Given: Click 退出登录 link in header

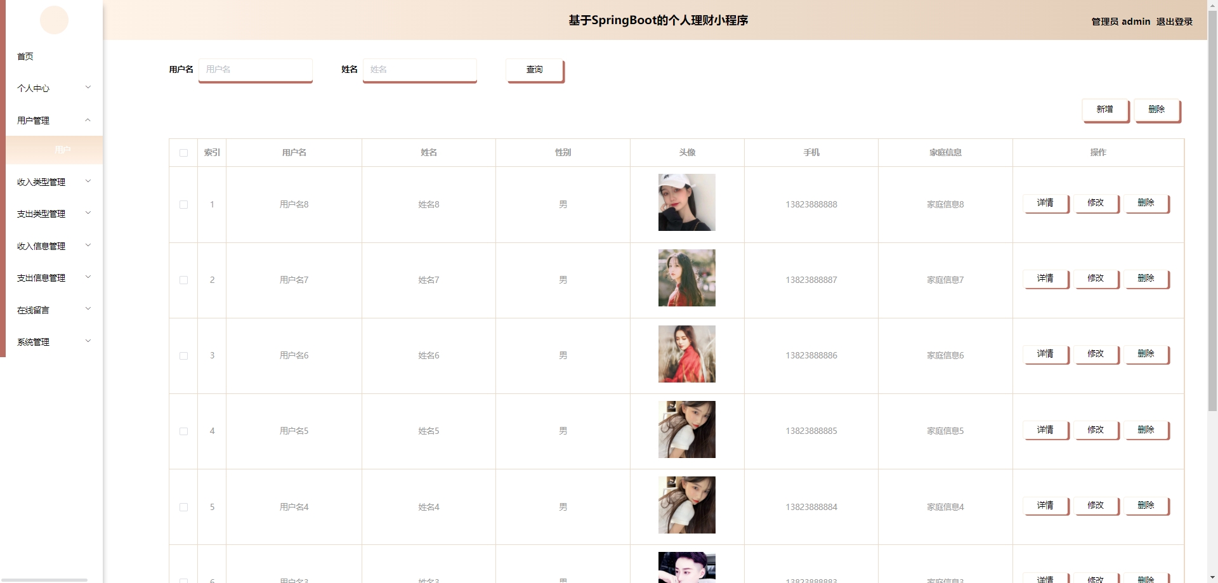Looking at the screenshot, I should [1174, 22].
